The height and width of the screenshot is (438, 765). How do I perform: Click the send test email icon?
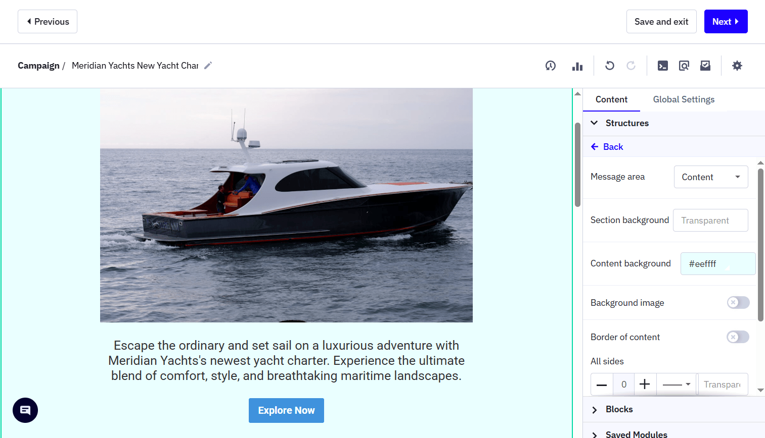[x=705, y=66]
